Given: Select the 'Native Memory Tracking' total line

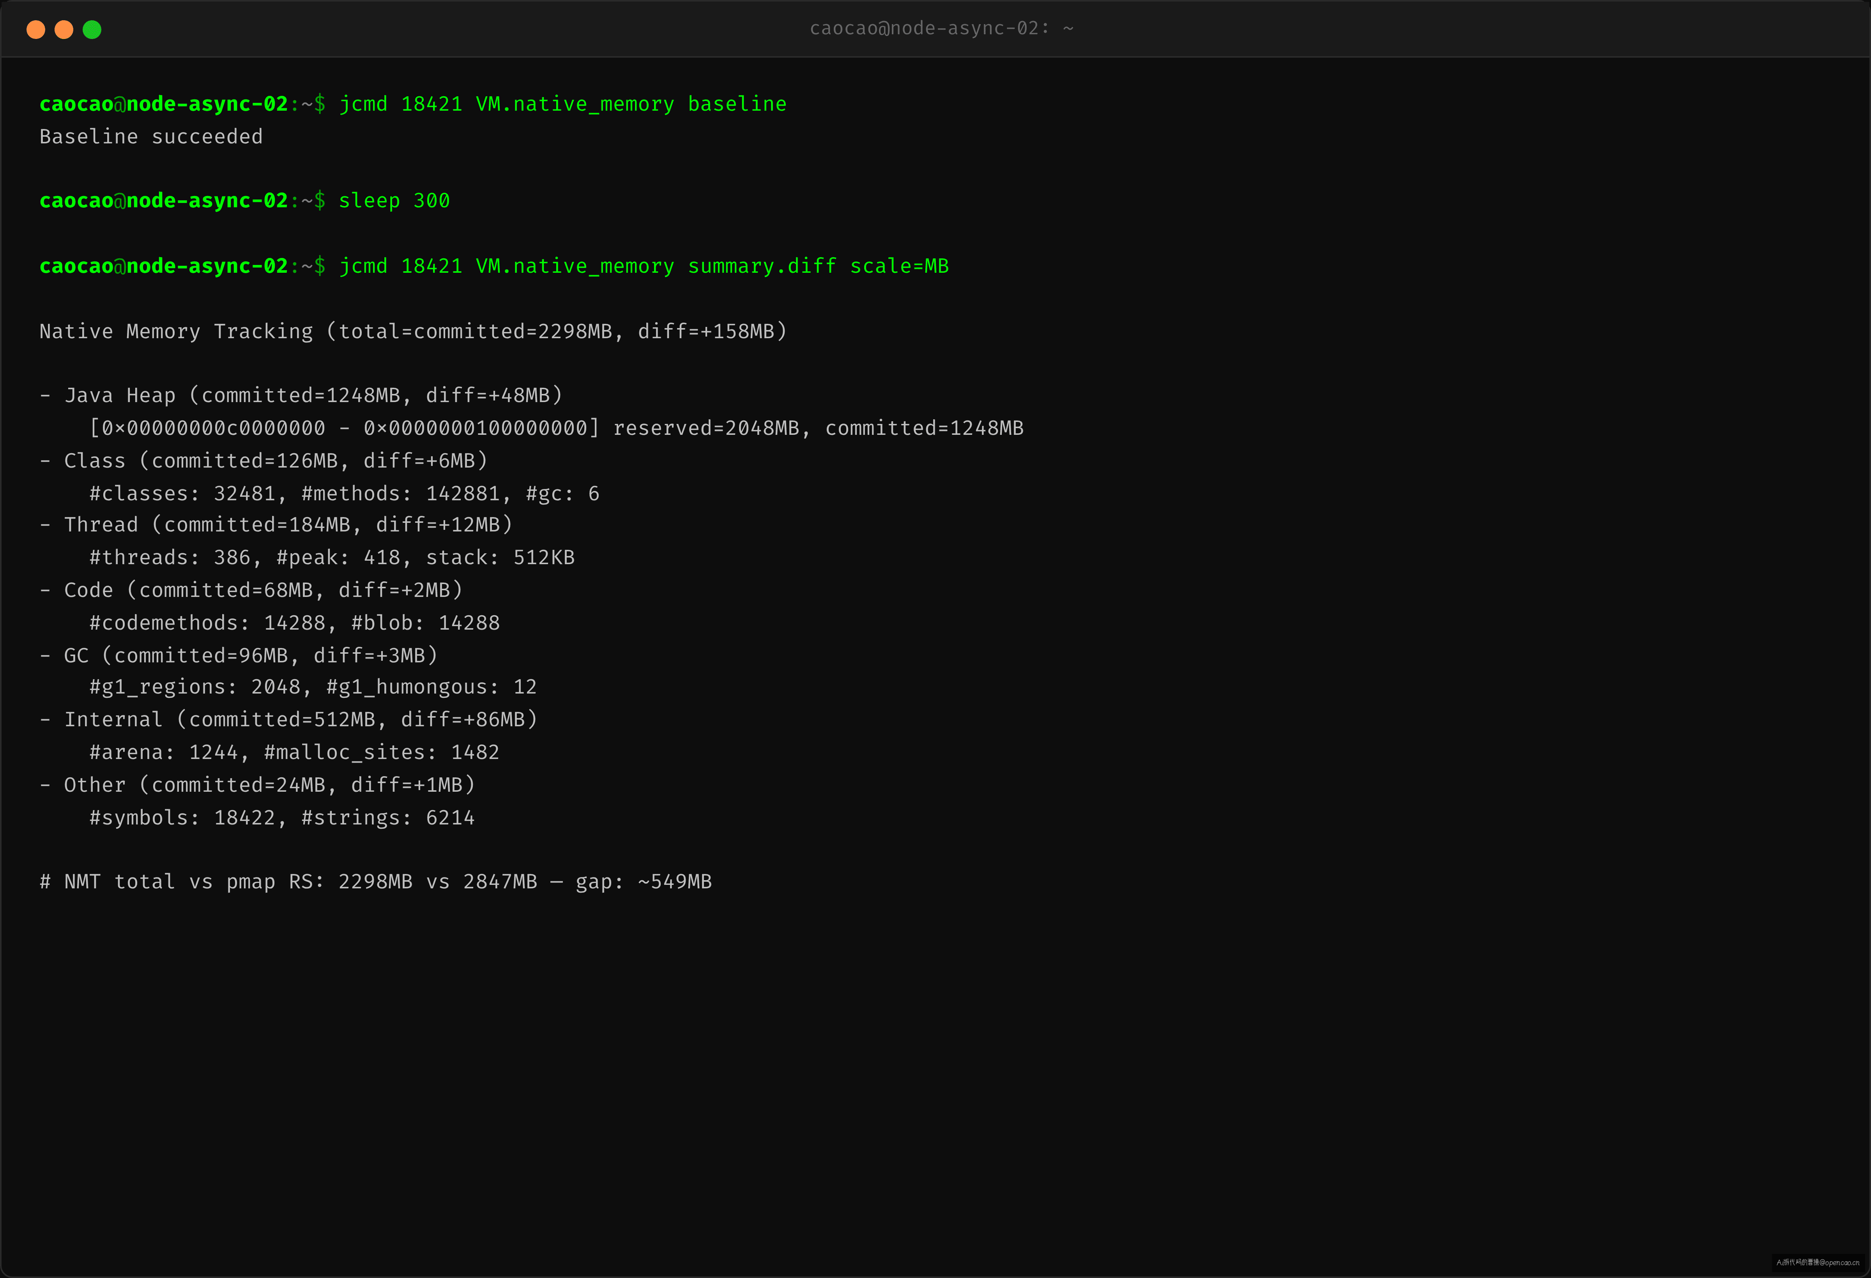Looking at the screenshot, I should (x=413, y=332).
